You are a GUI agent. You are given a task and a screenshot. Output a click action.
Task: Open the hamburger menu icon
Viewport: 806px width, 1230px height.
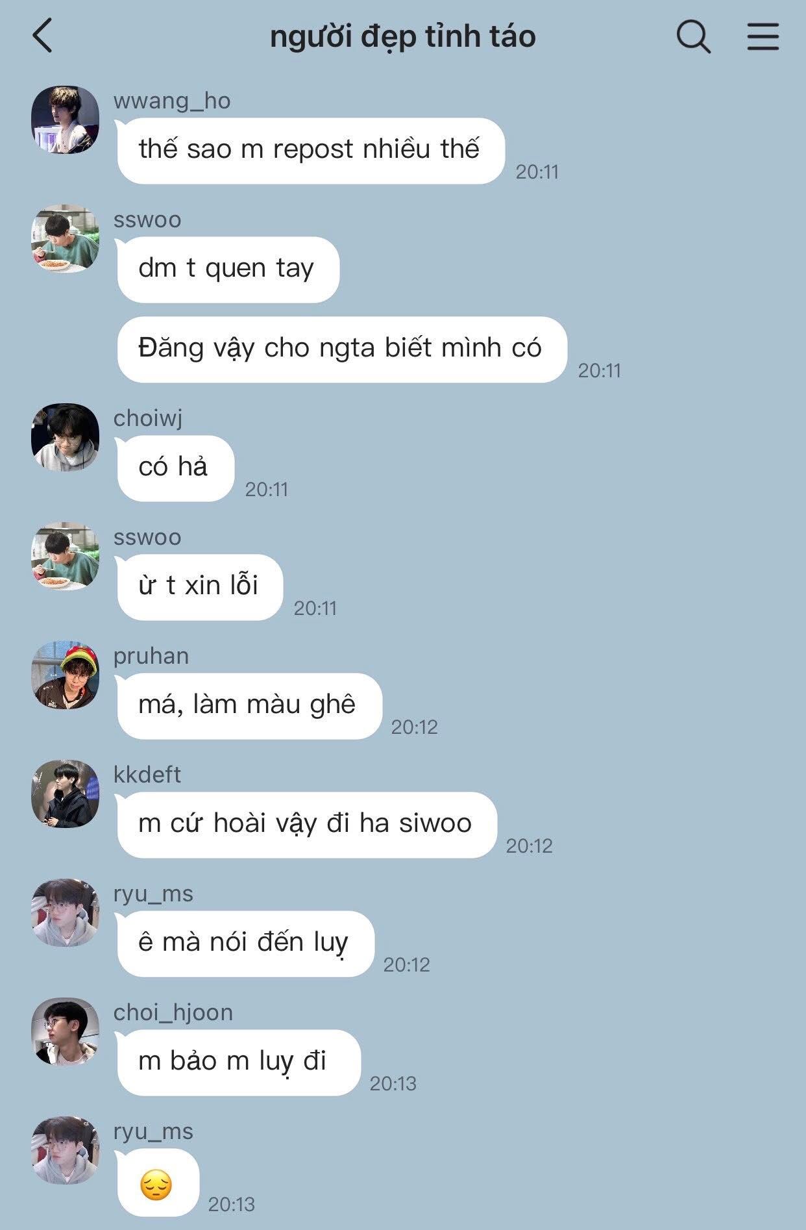(763, 36)
